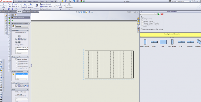Image resolution: width=201 pixels, height=102 pixels.
Task: Activate Odsuń elementy offset tool
Action: [x=37, y=6]
